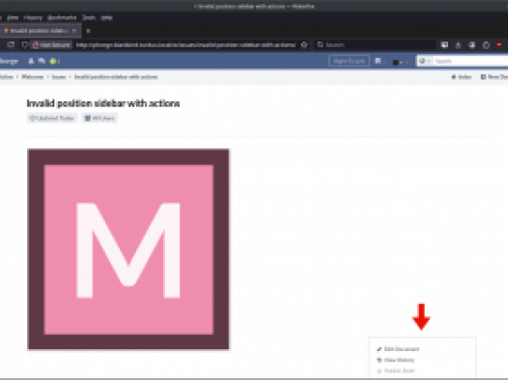The image size is (508, 380).
Task: Open the View menu
Action: tap(13, 17)
